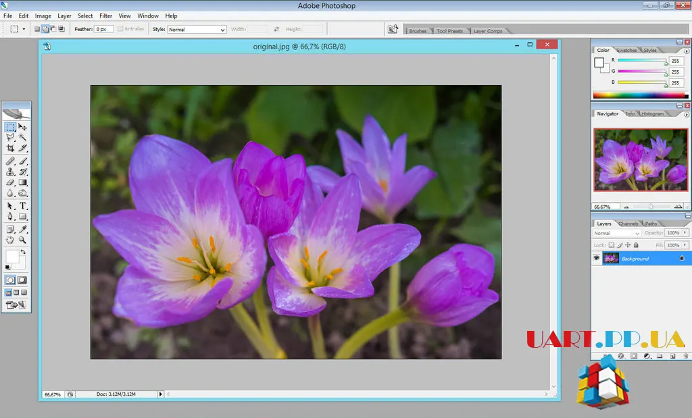
Task: Add layer mask icon
Action: [x=634, y=356]
